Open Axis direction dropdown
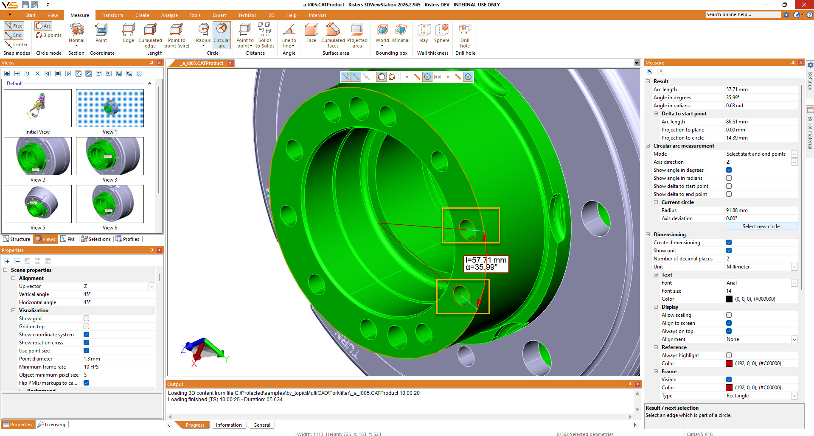The image size is (814, 436). point(794,162)
